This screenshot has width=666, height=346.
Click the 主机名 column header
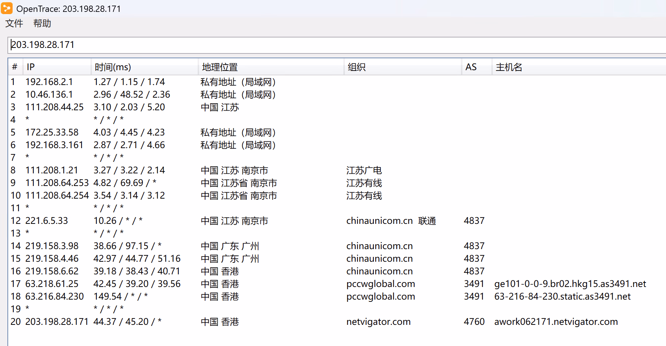point(509,67)
